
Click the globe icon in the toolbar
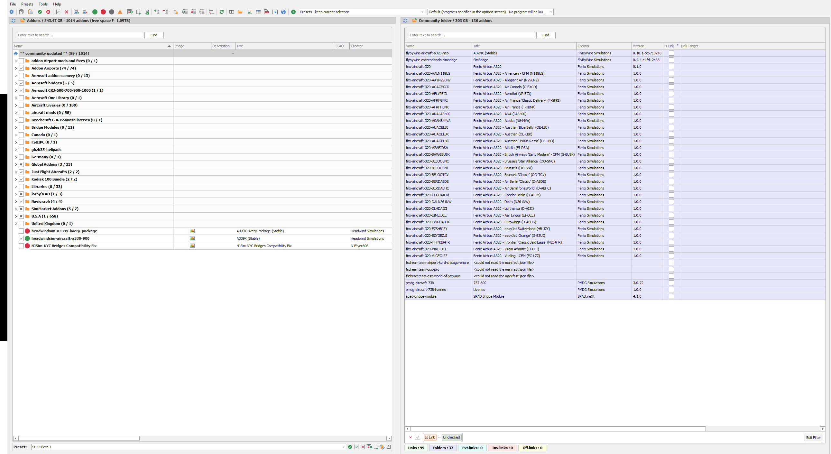coord(283,12)
